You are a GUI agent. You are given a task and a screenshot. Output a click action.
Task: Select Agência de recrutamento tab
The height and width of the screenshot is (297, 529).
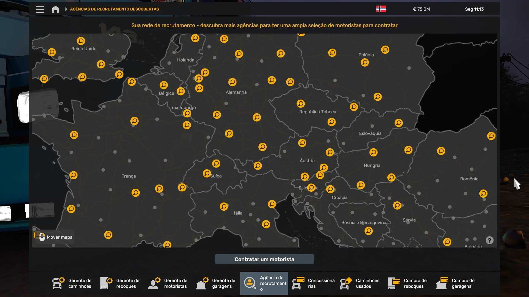pos(264,283)
